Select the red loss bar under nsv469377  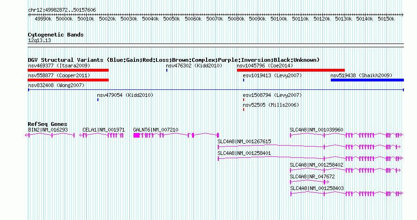pos(68,70)
